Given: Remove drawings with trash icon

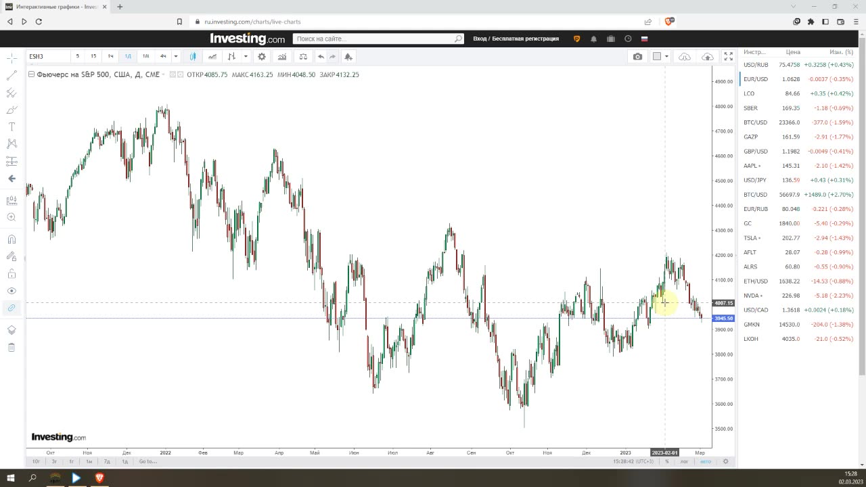Looking at the screenshot, I should click(x=12, y=347).
